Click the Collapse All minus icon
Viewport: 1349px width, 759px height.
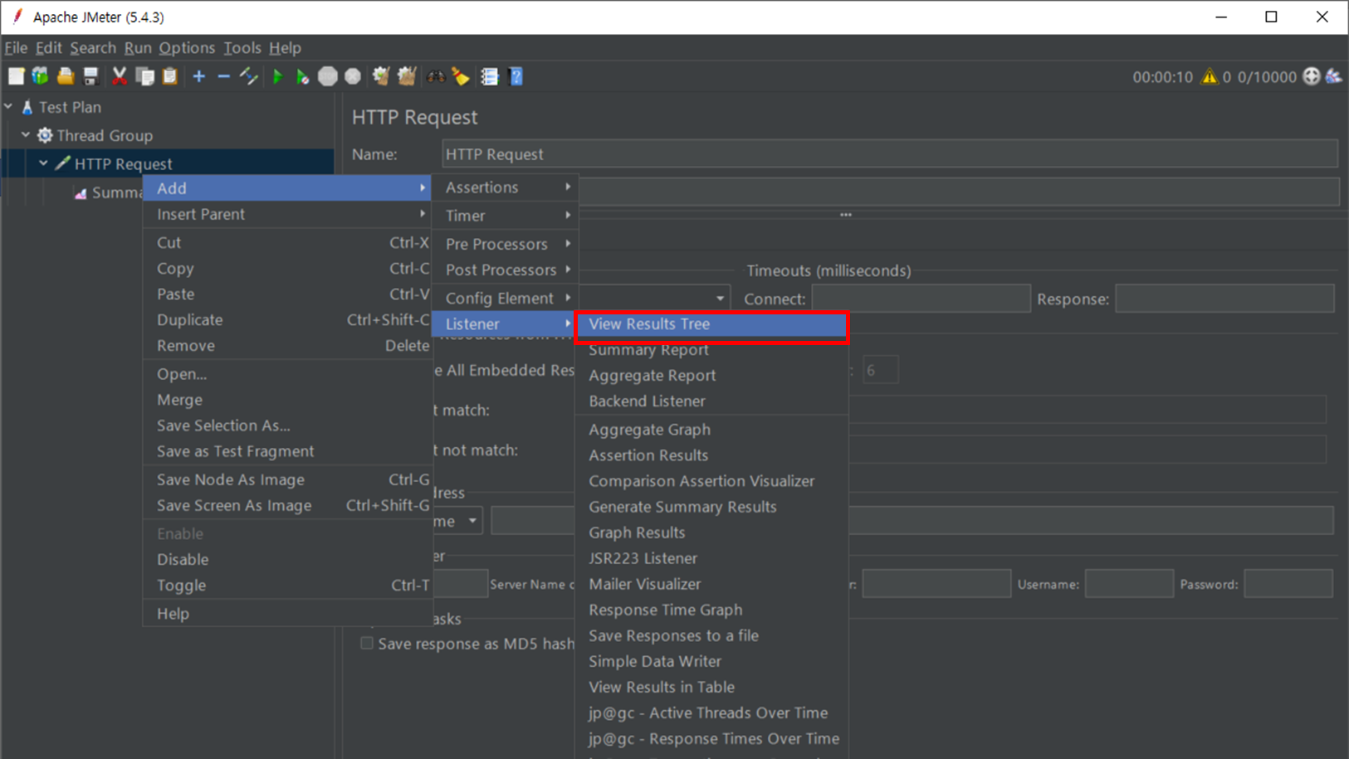[x=223, y=76]
